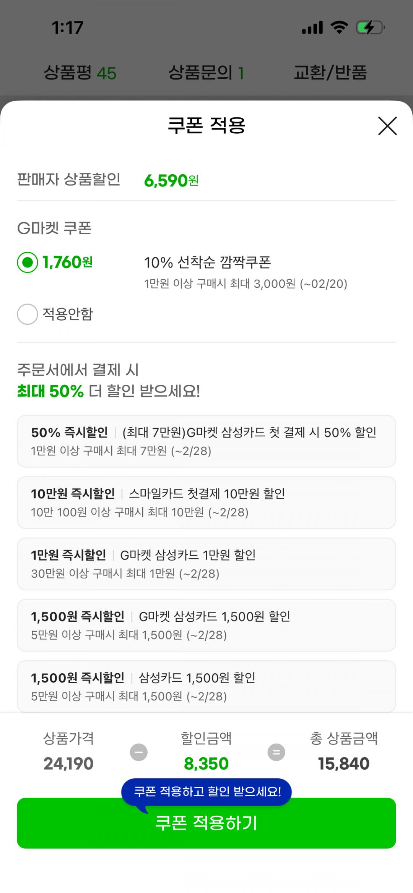The image size is (413, 893).
Task: Tap the cellular signal bars icon
Action: [x=312, y=28]
